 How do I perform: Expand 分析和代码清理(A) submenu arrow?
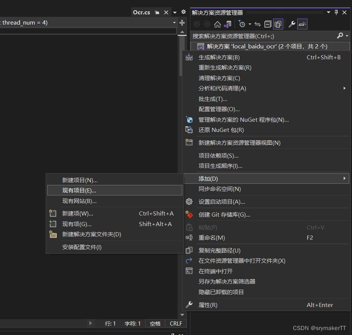tap(344, 88)
